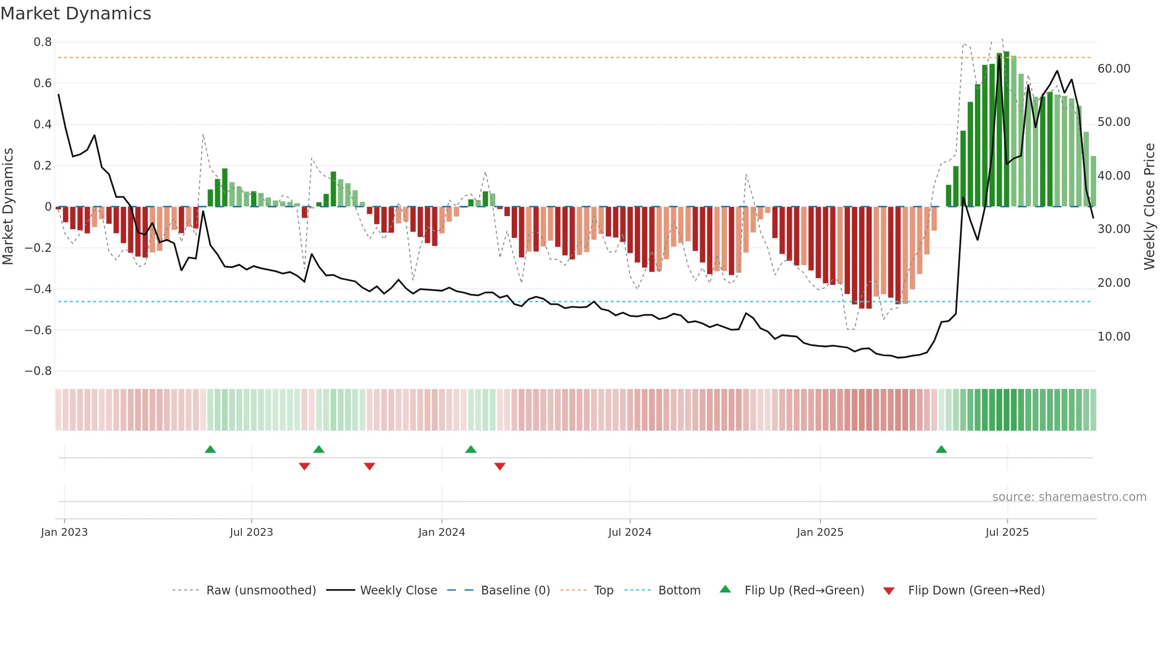Select the flip-up marker near September 2023

[319, 449]
